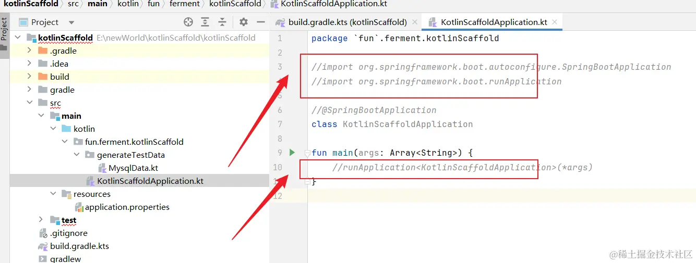
Task: Click the resources folder icon
Action: pyautogui.click(x=66, y=194)
